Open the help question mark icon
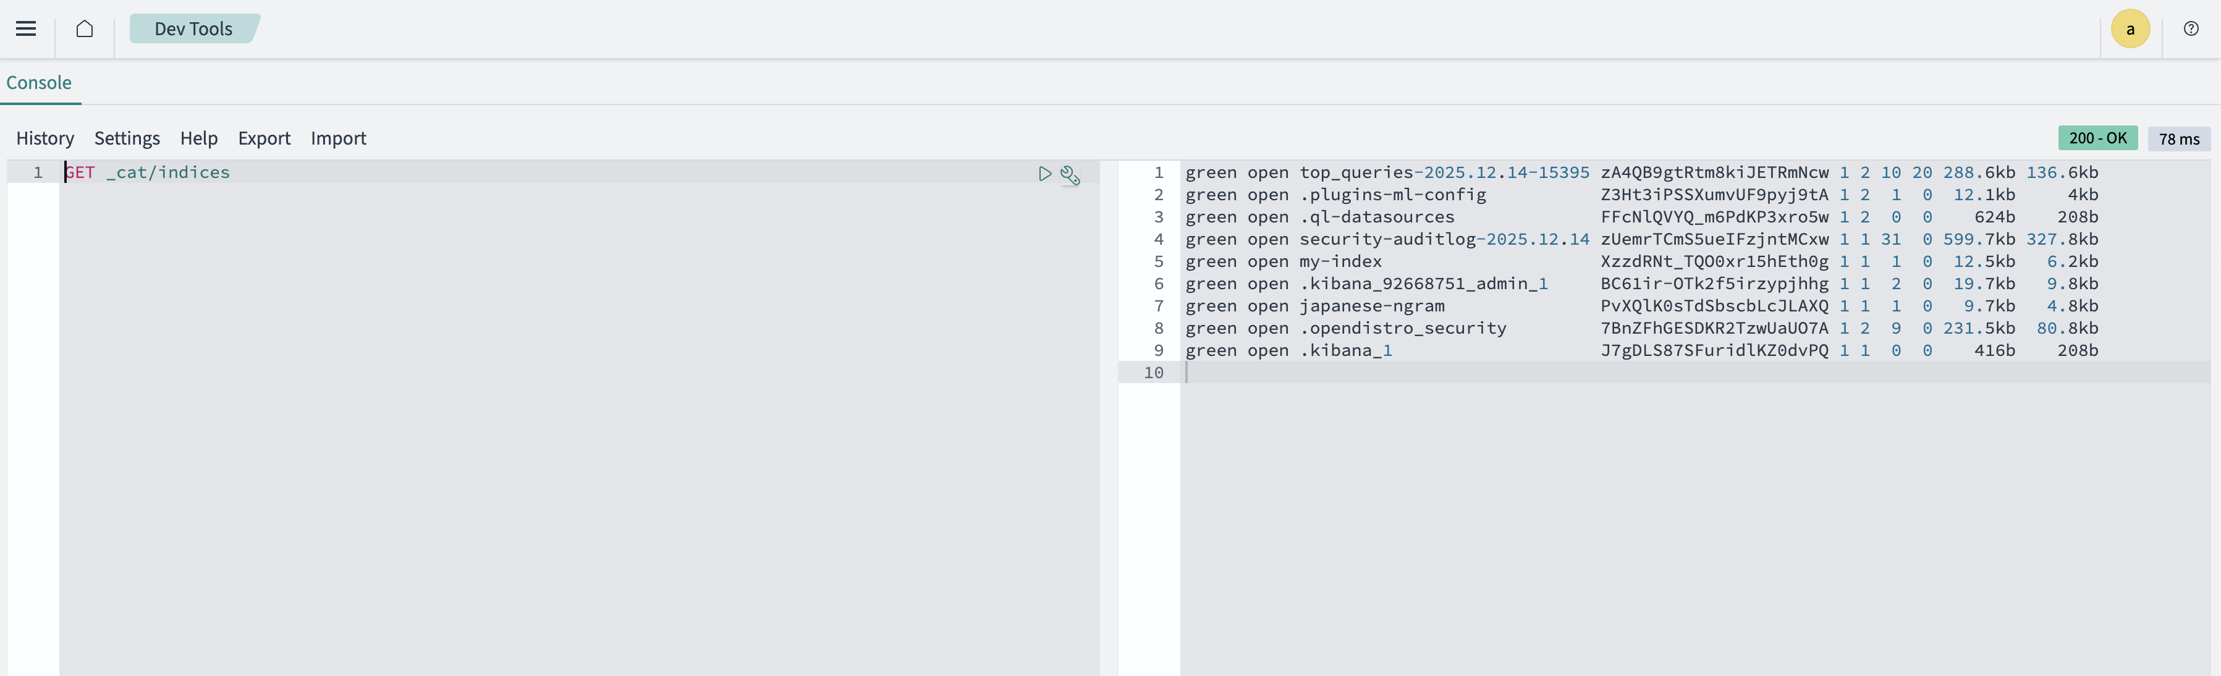This screenshot has height=676, width=2221. pyautogui.click(x=2191, y=28)
